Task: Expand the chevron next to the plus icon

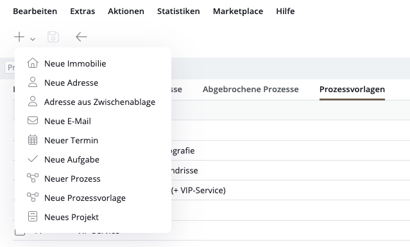Action: (33, 39)
